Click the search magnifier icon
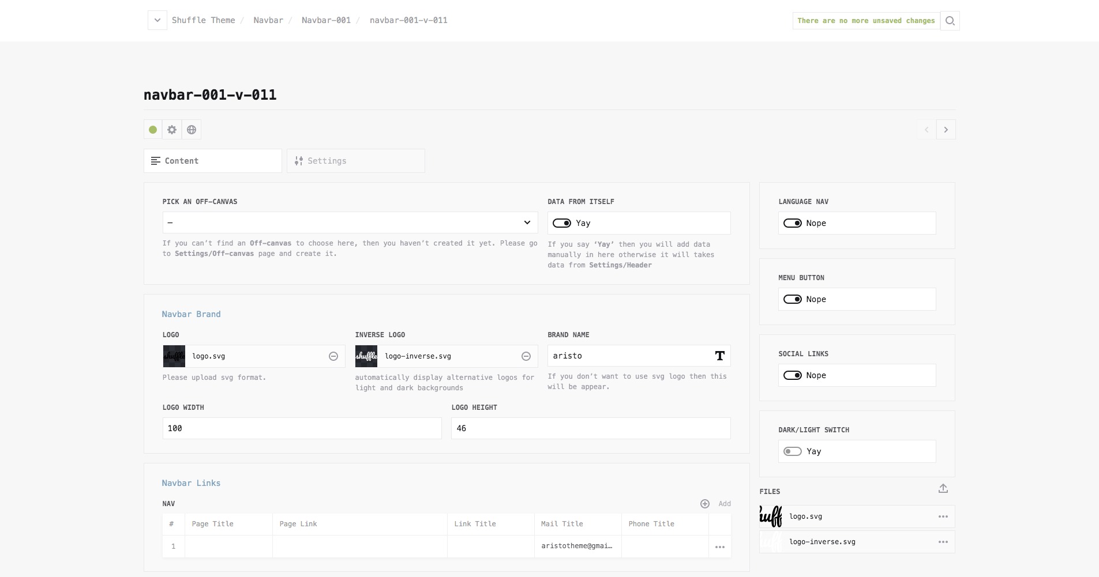 pos(950,21)
